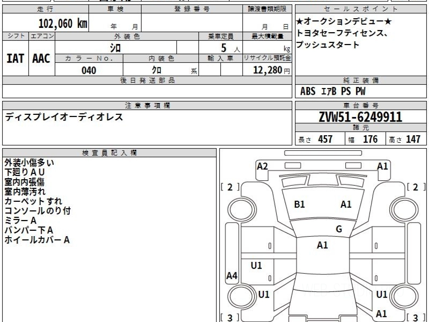Click the 外装色 header
The image size is (429, 322).
click(x=127, y=36)
